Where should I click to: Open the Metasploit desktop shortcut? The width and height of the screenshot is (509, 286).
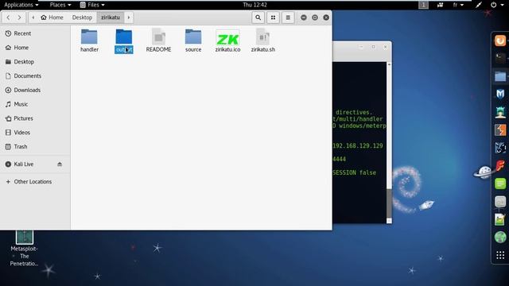coord(25,249)
